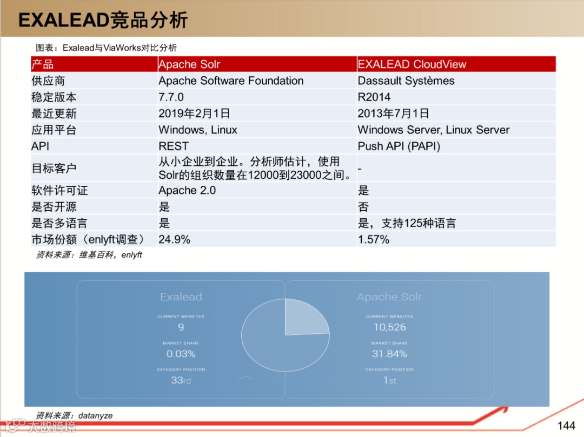584x437 pixels.
Task: Click the slide title EXALEAD竞品分析
Action: (103, 20)
